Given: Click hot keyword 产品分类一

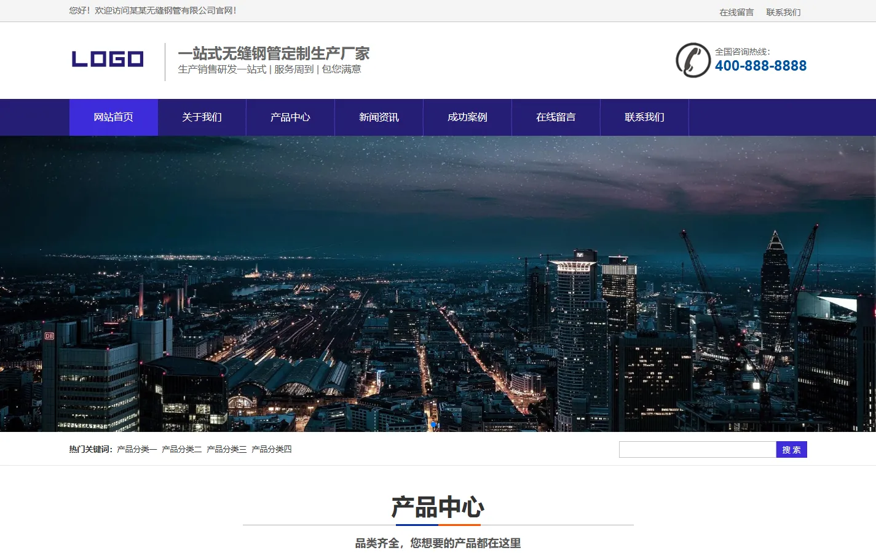Looking at the screenshot, I should (x=137, y=450).
